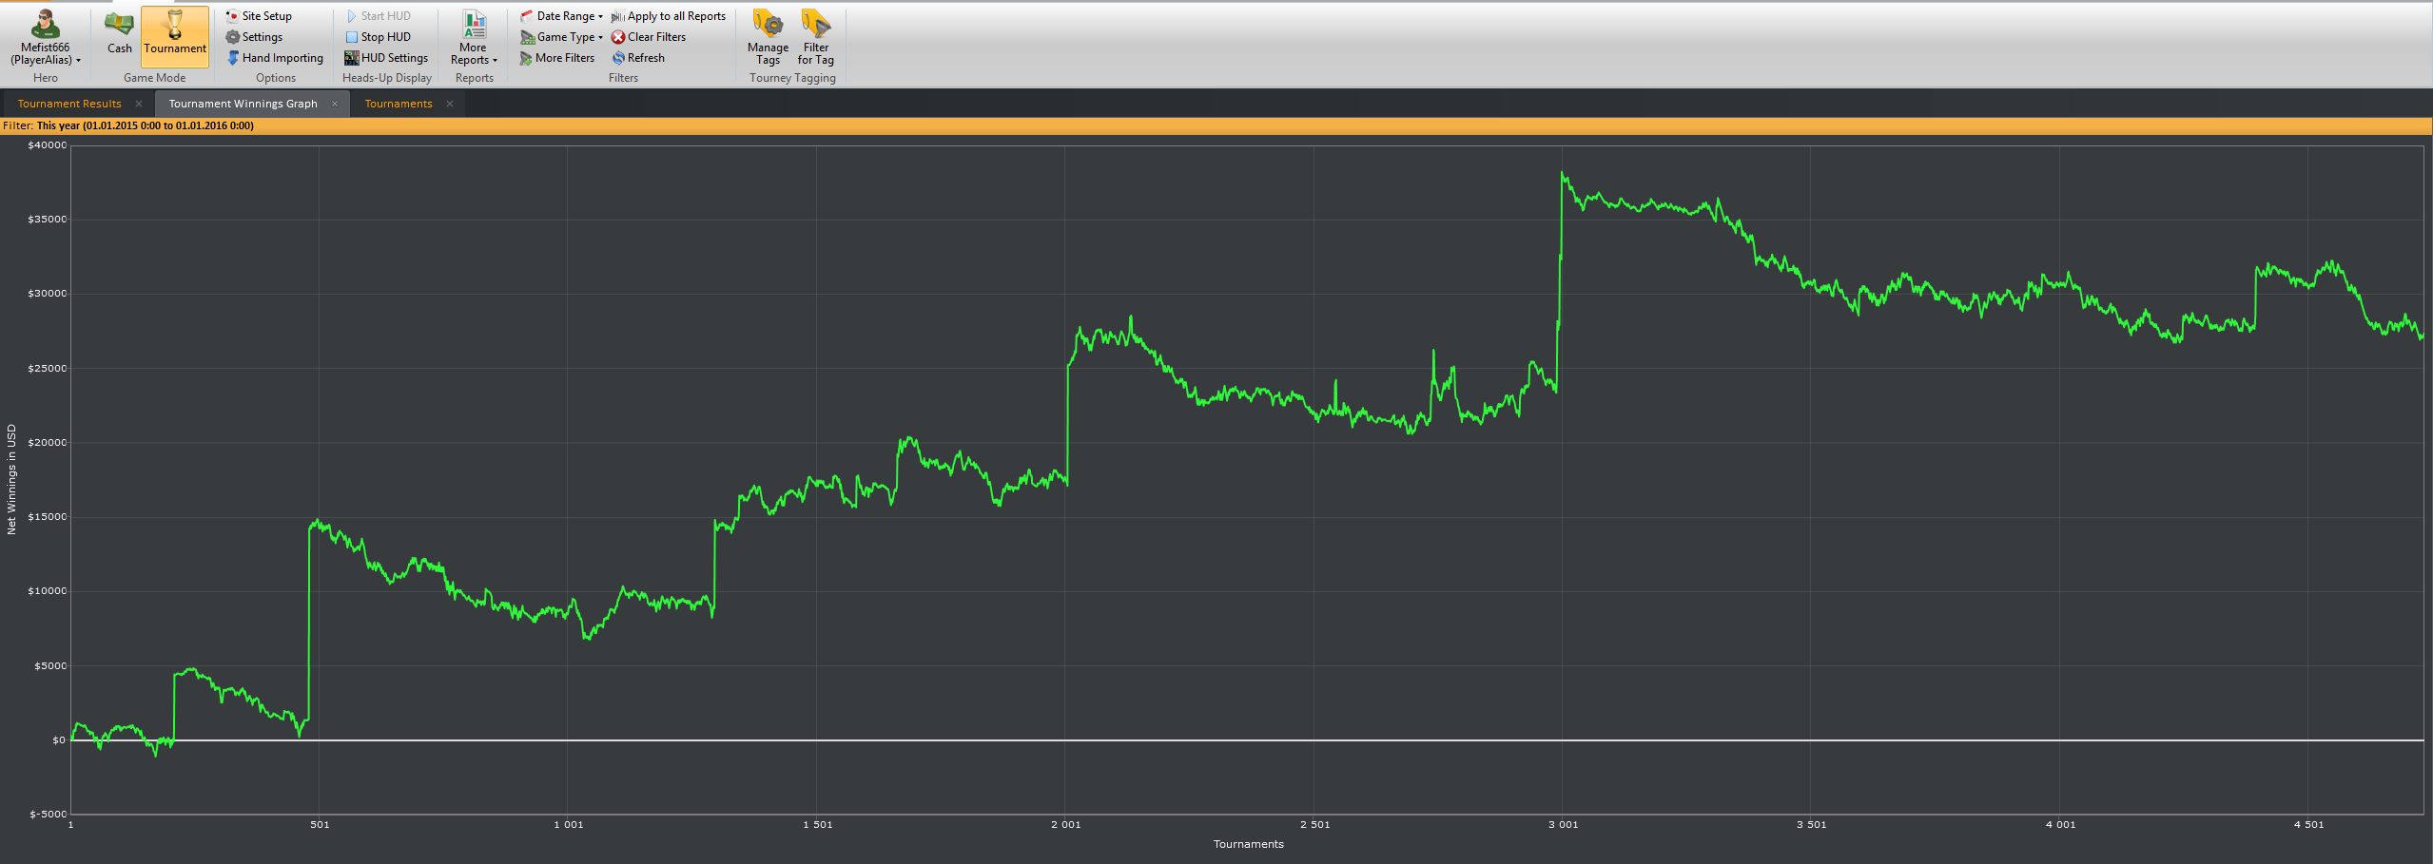Refresh the report data

tap(638, 58)
